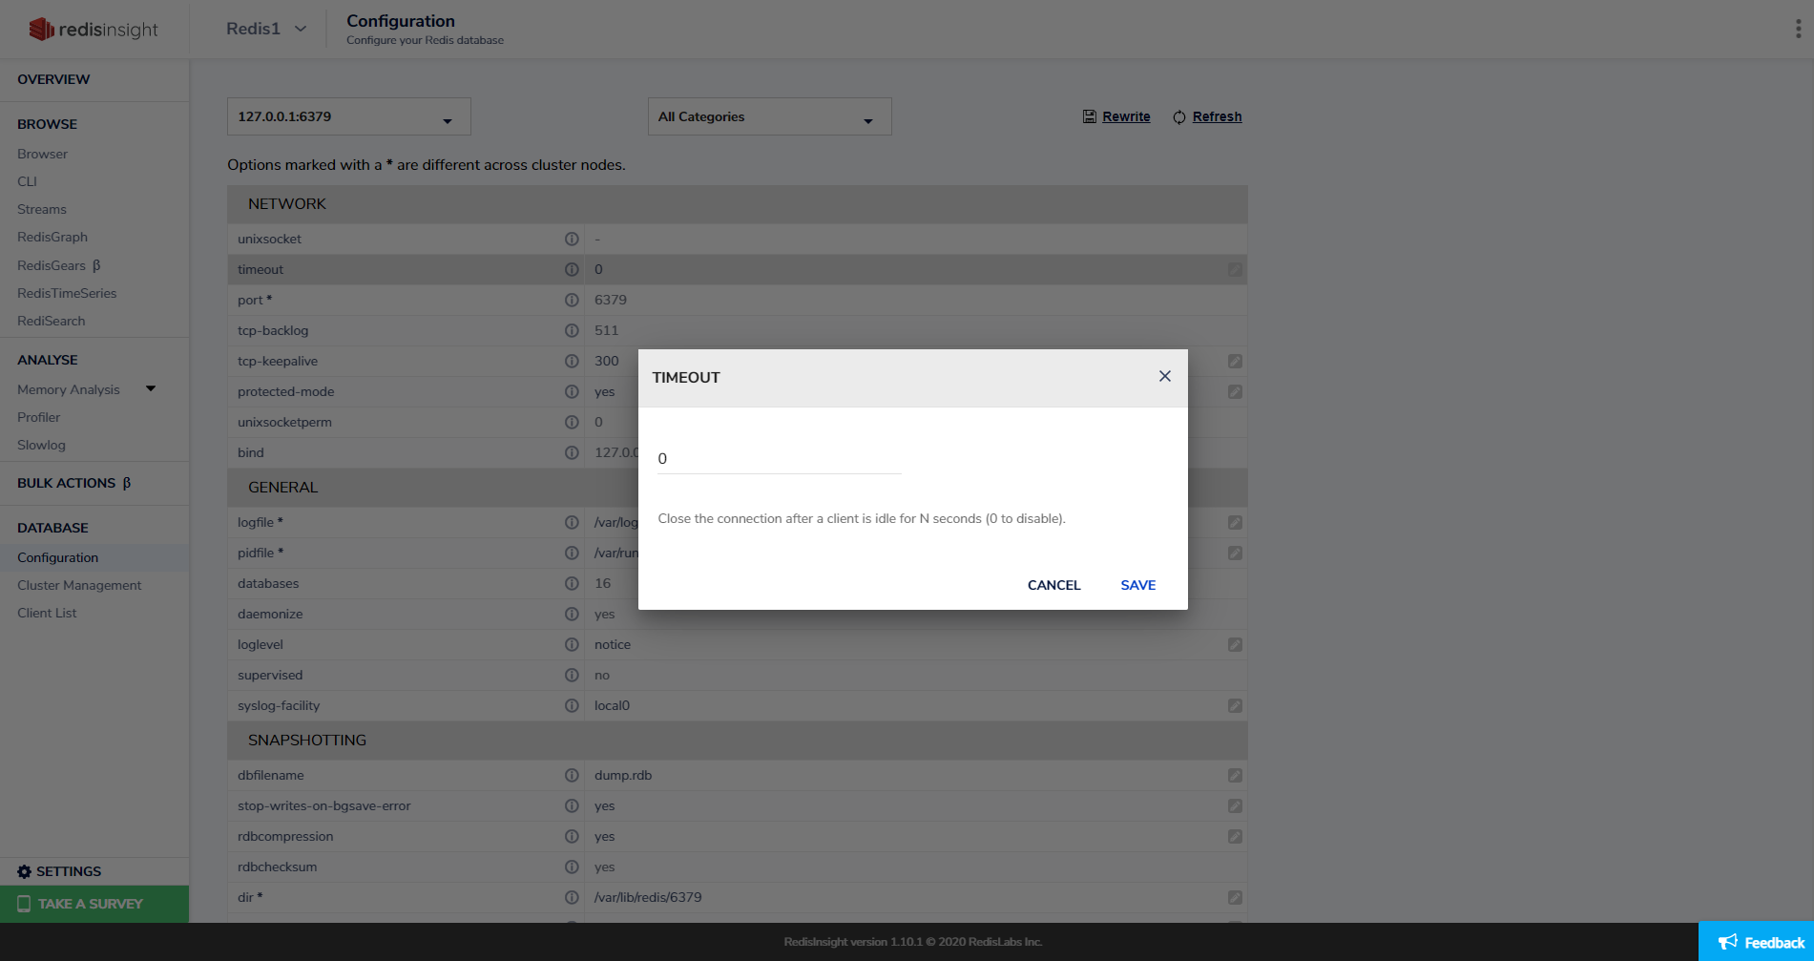
Task: Show info for tcp-backlog option
Action: pyautogui.click(x=572, y=330)
